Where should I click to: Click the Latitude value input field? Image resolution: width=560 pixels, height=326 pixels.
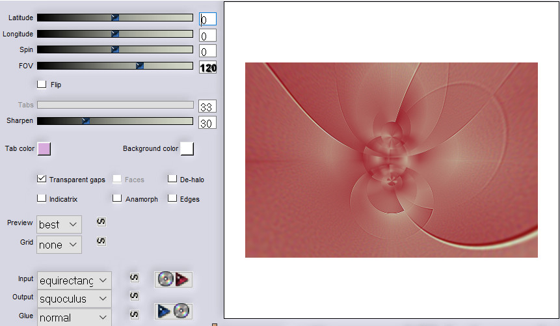click(x=208, y=20)
